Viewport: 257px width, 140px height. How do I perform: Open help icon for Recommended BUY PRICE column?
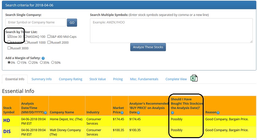(138, 112)
